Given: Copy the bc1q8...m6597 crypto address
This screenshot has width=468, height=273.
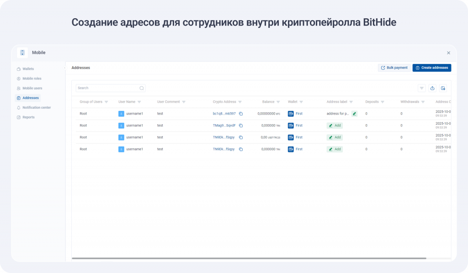Looking at the screenshot, I should (x=241, y=114).
